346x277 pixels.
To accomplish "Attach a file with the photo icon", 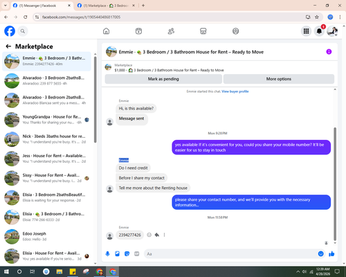I will [x=117, y=254].
